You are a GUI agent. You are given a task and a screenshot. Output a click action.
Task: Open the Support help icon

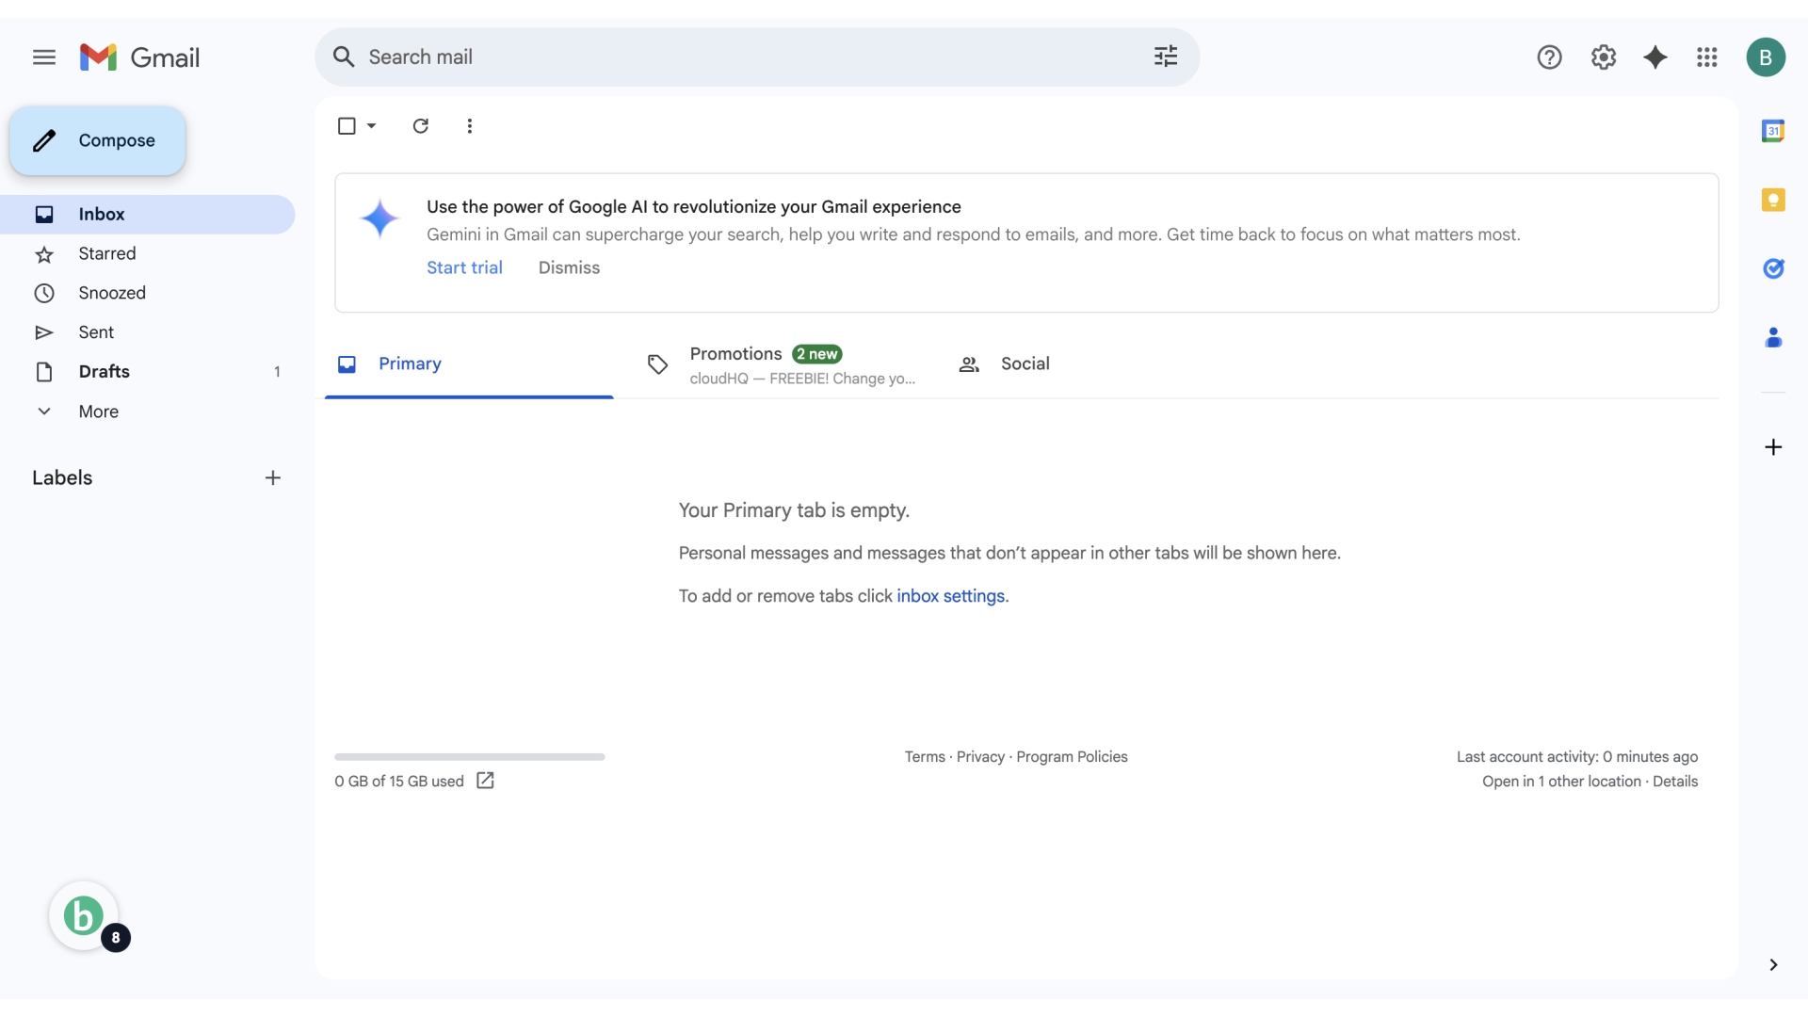1549,57
